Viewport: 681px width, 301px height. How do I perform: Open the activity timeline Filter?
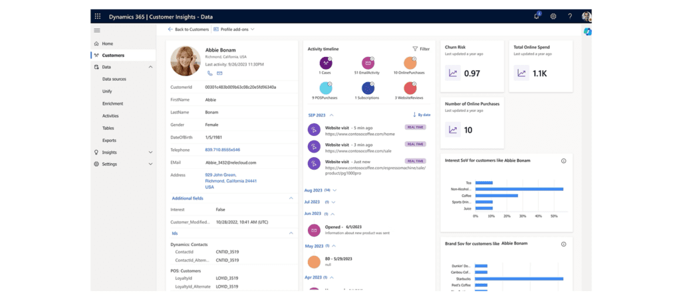(421, 49)
